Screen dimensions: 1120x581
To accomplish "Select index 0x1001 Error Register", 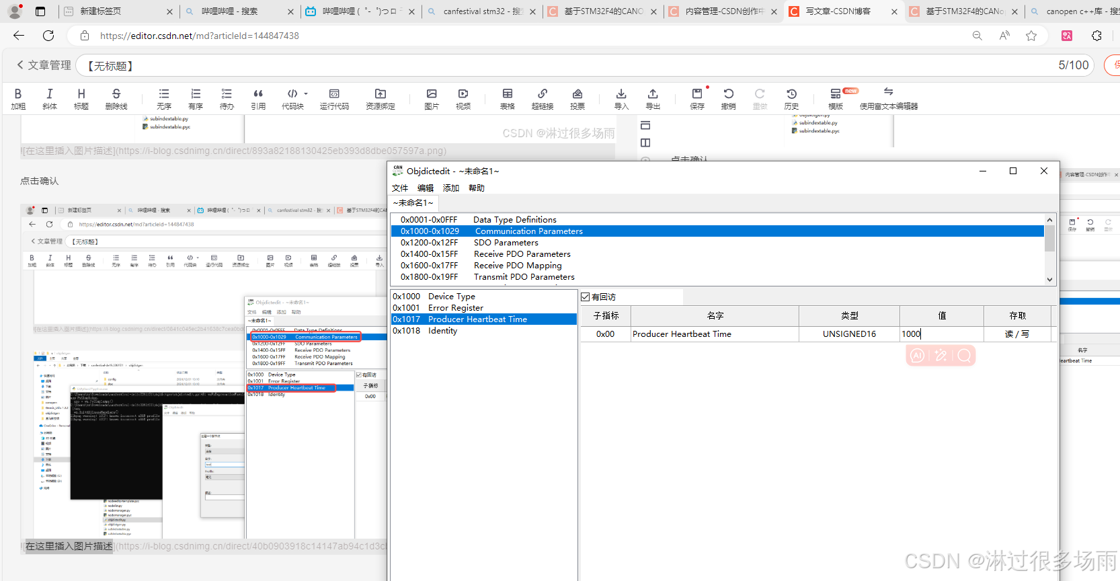I will [x=484, y=308].
